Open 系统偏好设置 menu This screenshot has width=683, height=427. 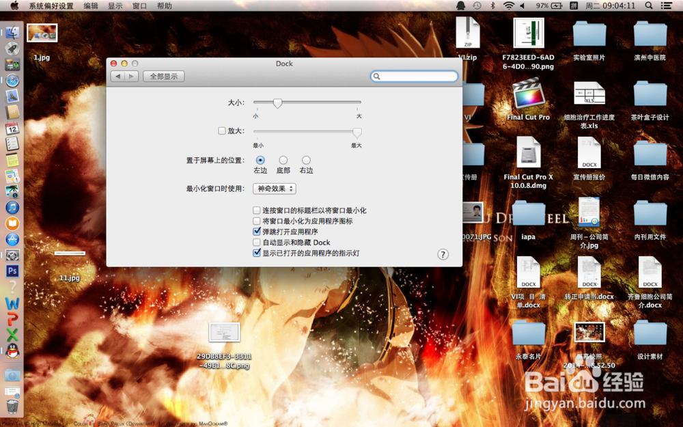coord(51,5)
